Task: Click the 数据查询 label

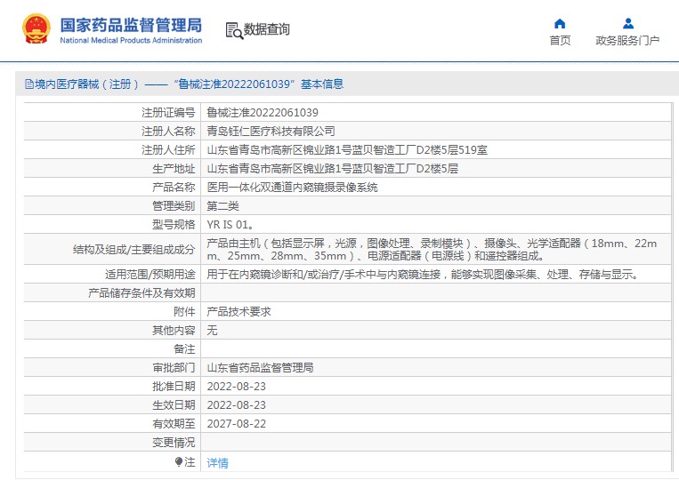Action: point(266,29)
